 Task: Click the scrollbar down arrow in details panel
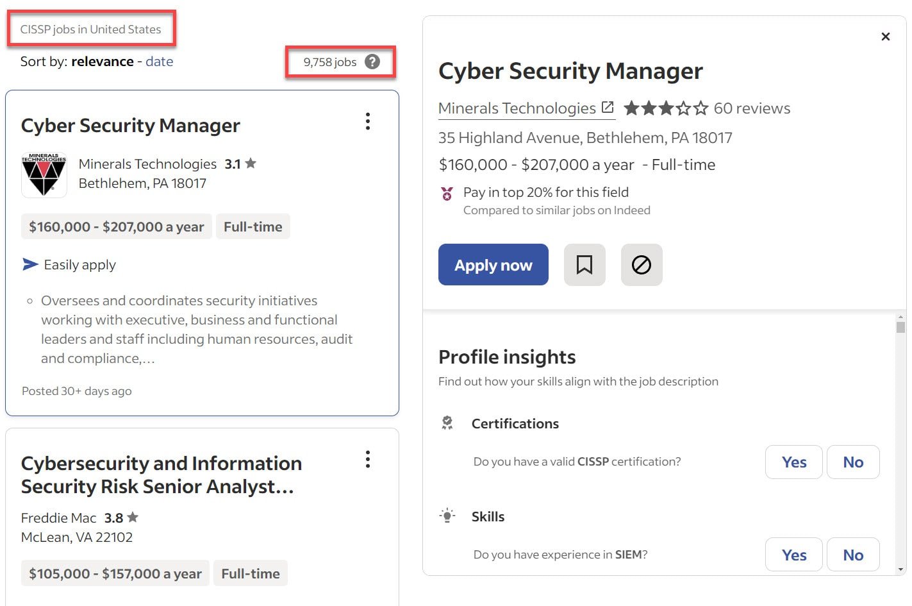(x=901, y=569)
